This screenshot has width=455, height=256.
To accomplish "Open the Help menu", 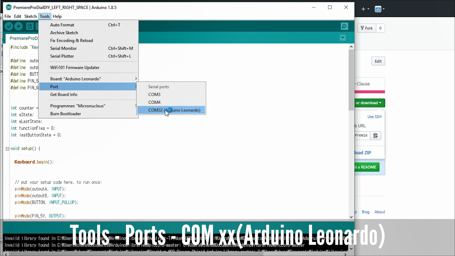I will point(57,16).
